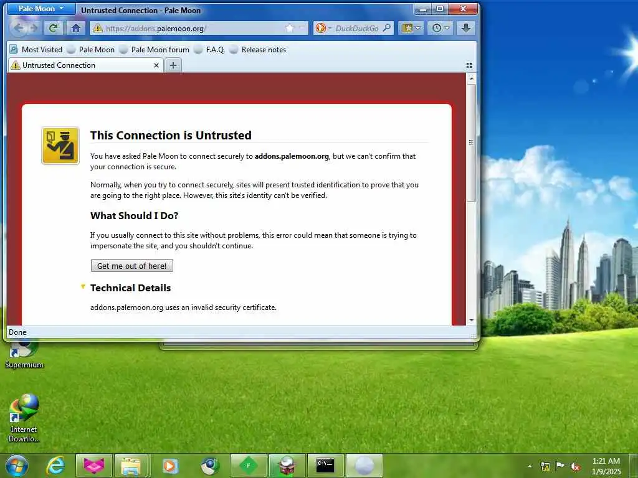Go forward one page
This screenshot has width=638, height=478.
click(x=34, y=27)
